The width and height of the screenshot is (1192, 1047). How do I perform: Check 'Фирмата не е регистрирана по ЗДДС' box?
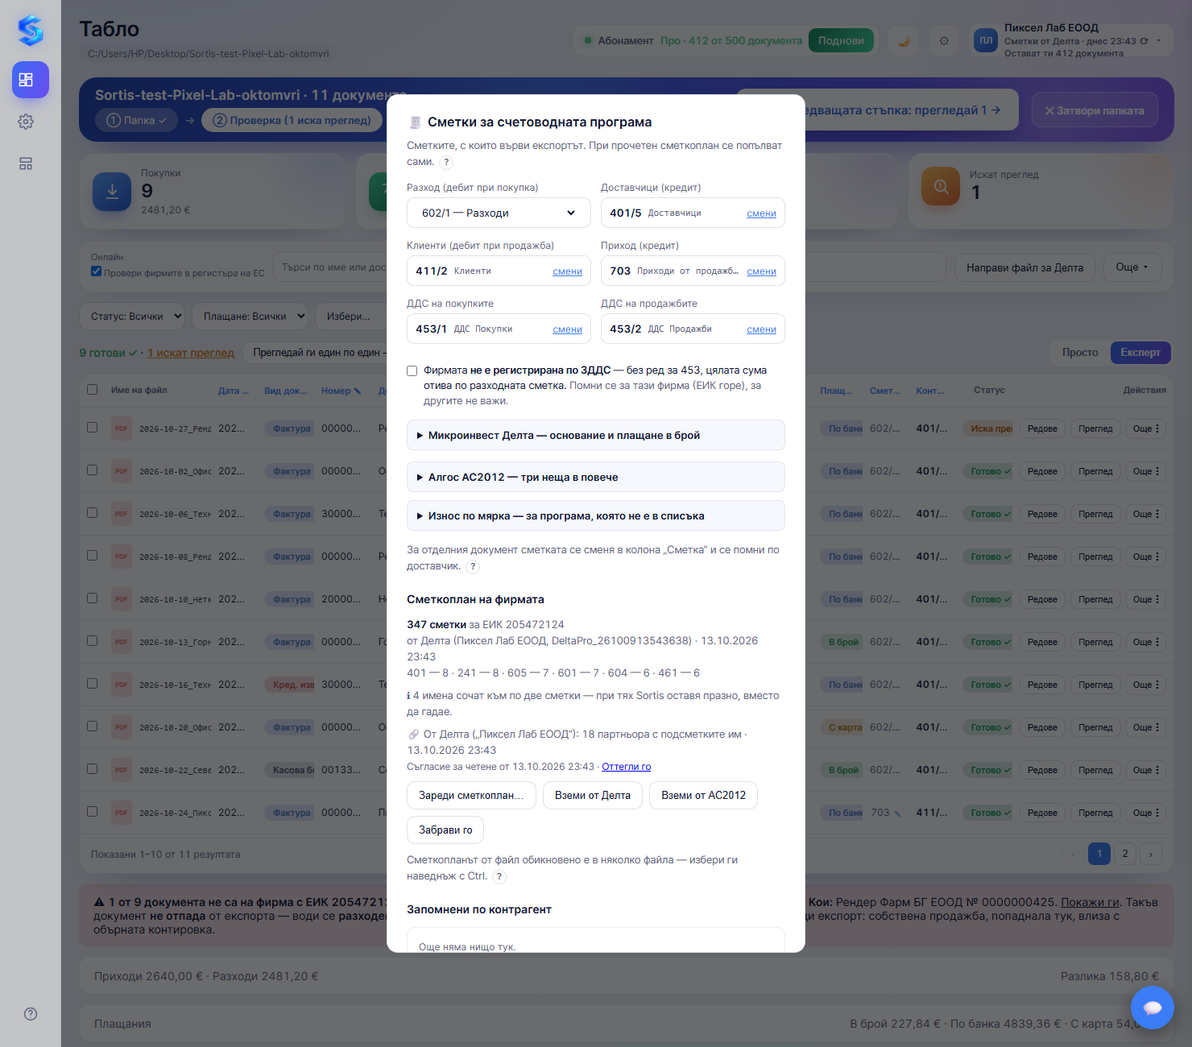(x=412, y=370)
